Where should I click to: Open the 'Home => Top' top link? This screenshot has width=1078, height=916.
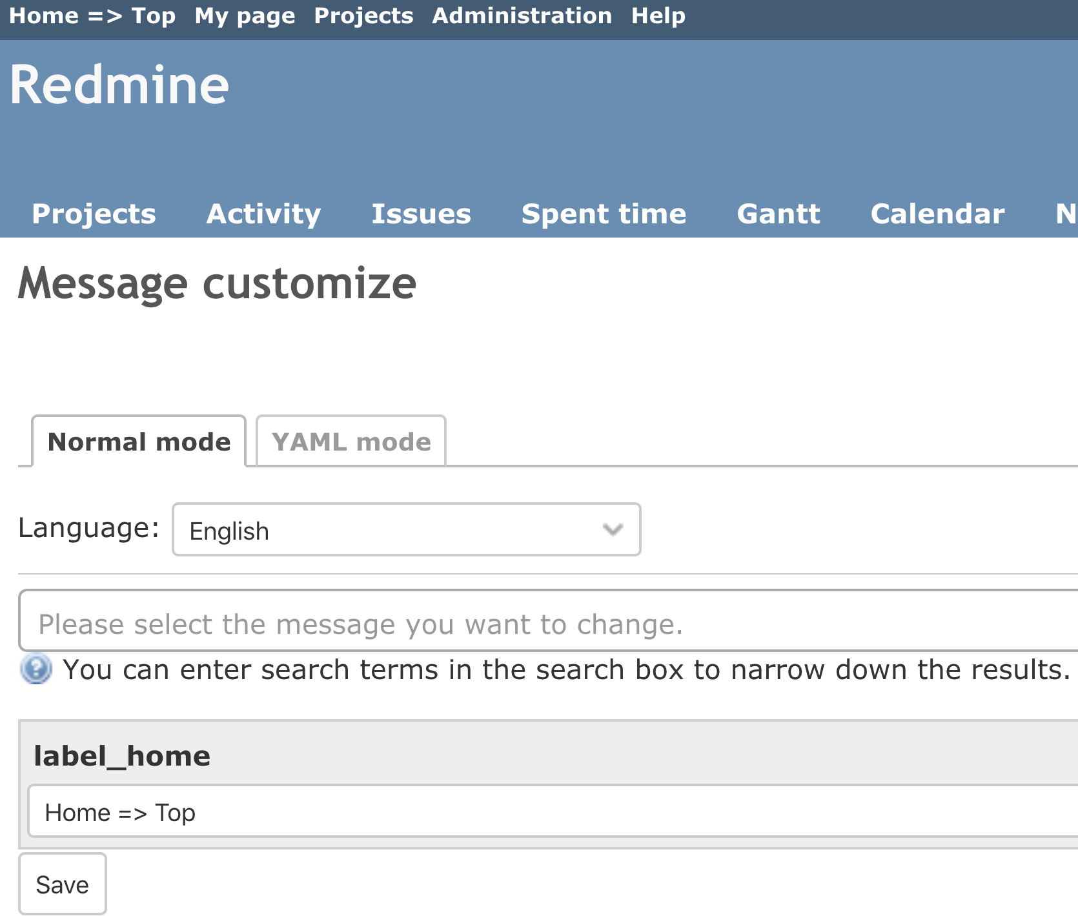pyautogui.click(x=92, y=15)
